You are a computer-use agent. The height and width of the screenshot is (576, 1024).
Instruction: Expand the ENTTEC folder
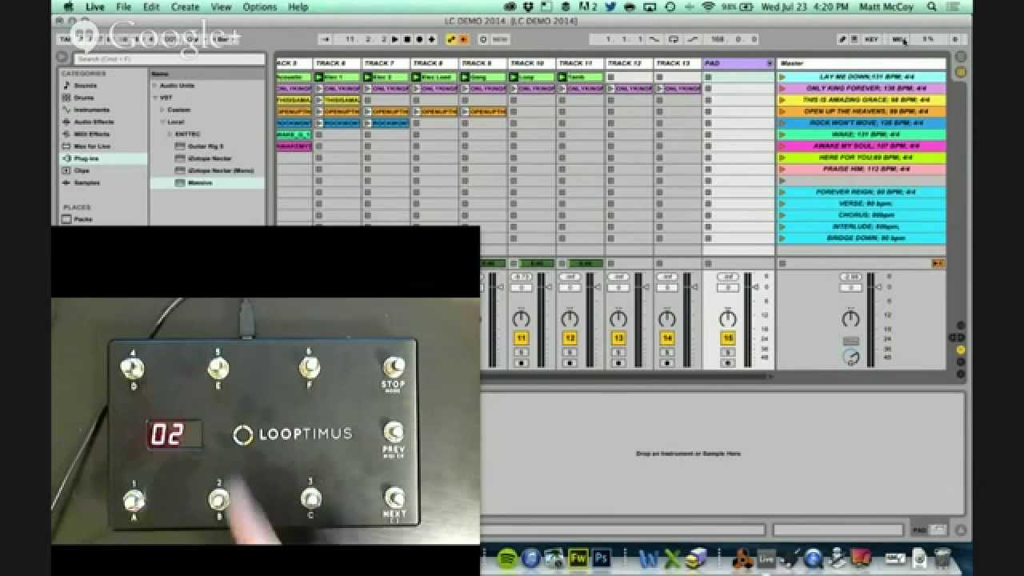pos(170,134)
